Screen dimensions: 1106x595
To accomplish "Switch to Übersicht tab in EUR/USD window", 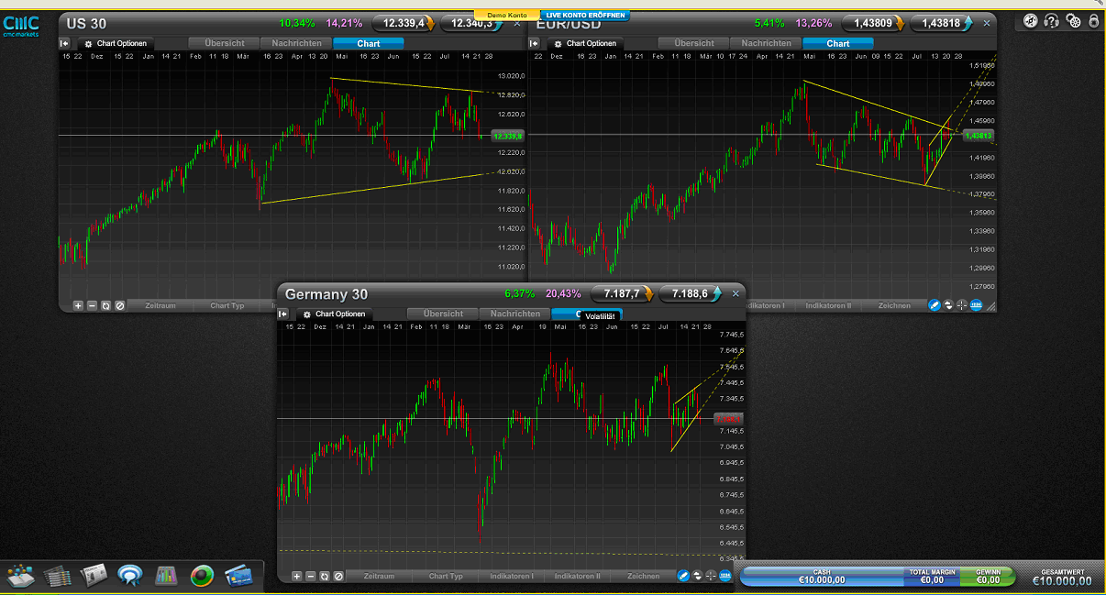I will (x=694, y=43).
